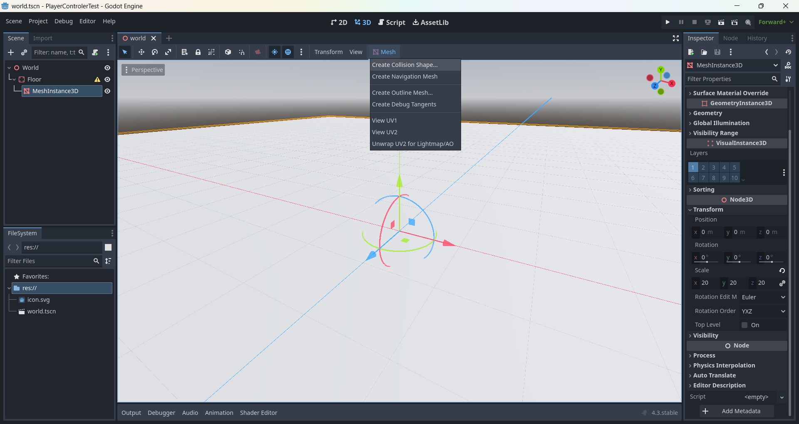Toggle snap mode in the 3D viewport toolbar
This screenshot has width=799, height=424.
point(241,52)
